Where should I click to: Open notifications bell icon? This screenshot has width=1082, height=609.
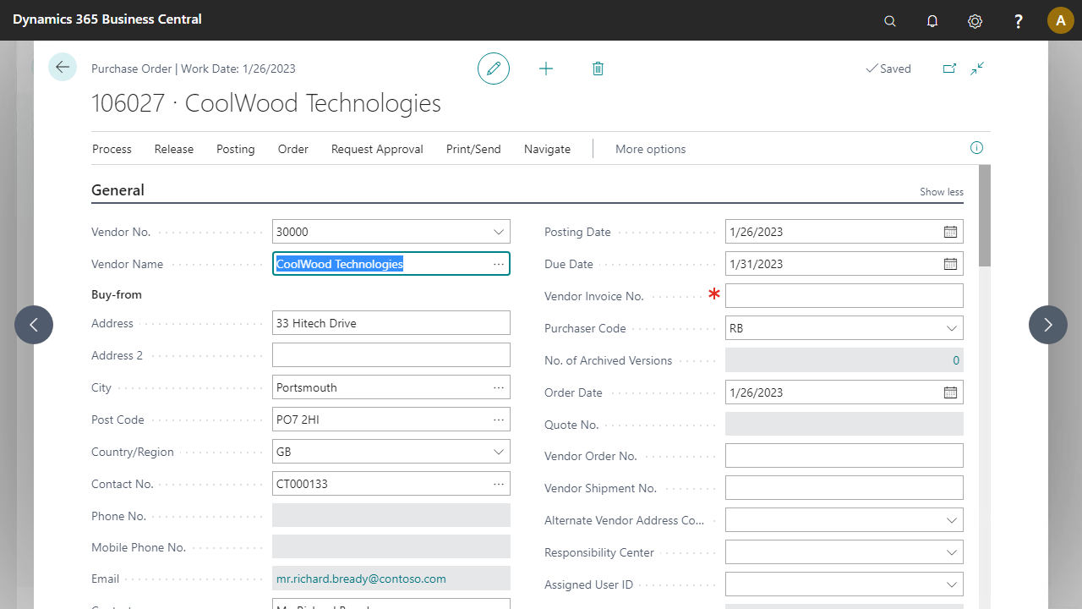click(x=932, y=21)
